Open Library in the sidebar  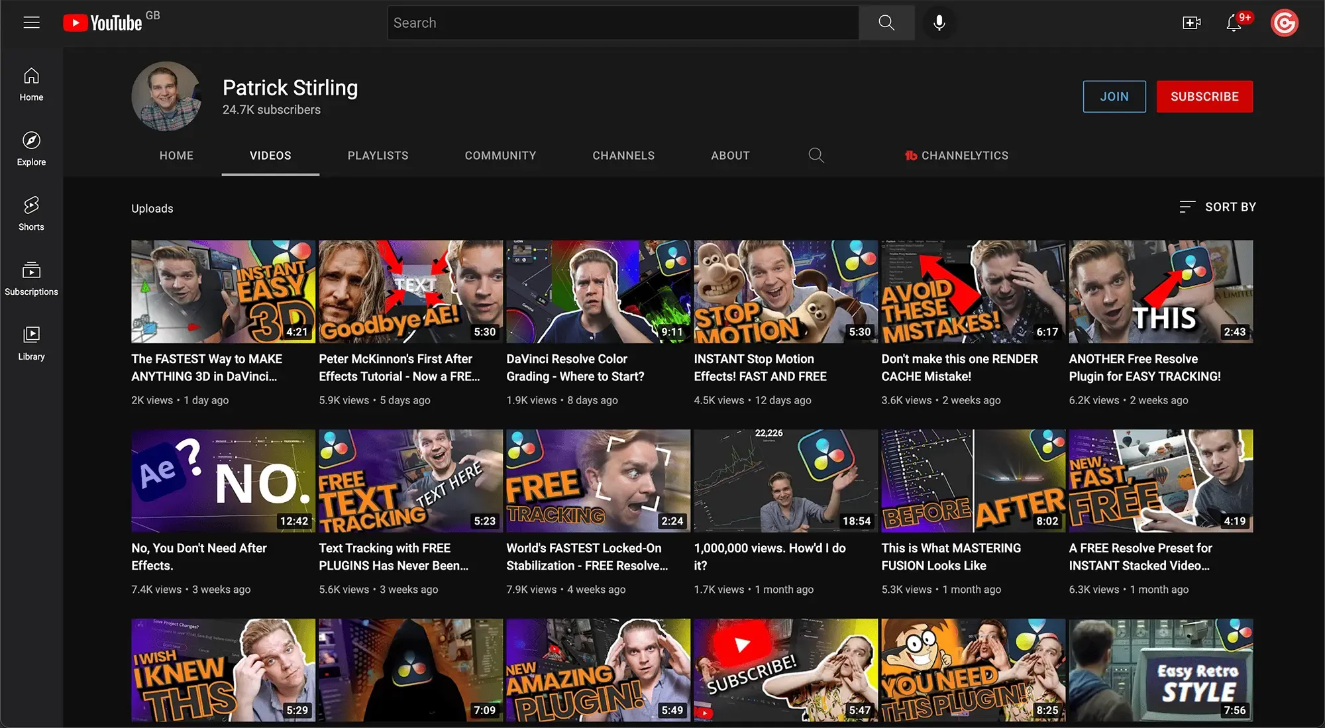(31, 342)
